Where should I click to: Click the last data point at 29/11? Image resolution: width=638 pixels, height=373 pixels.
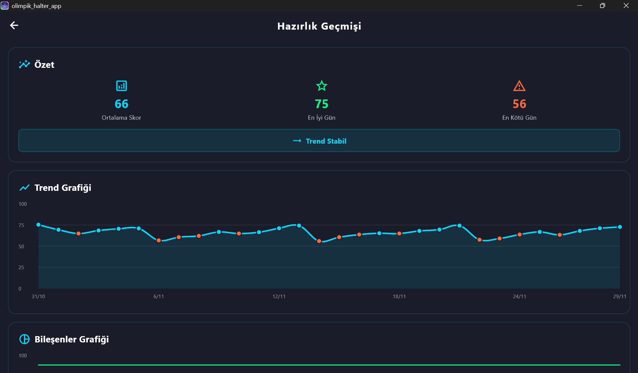pos(620,227)
